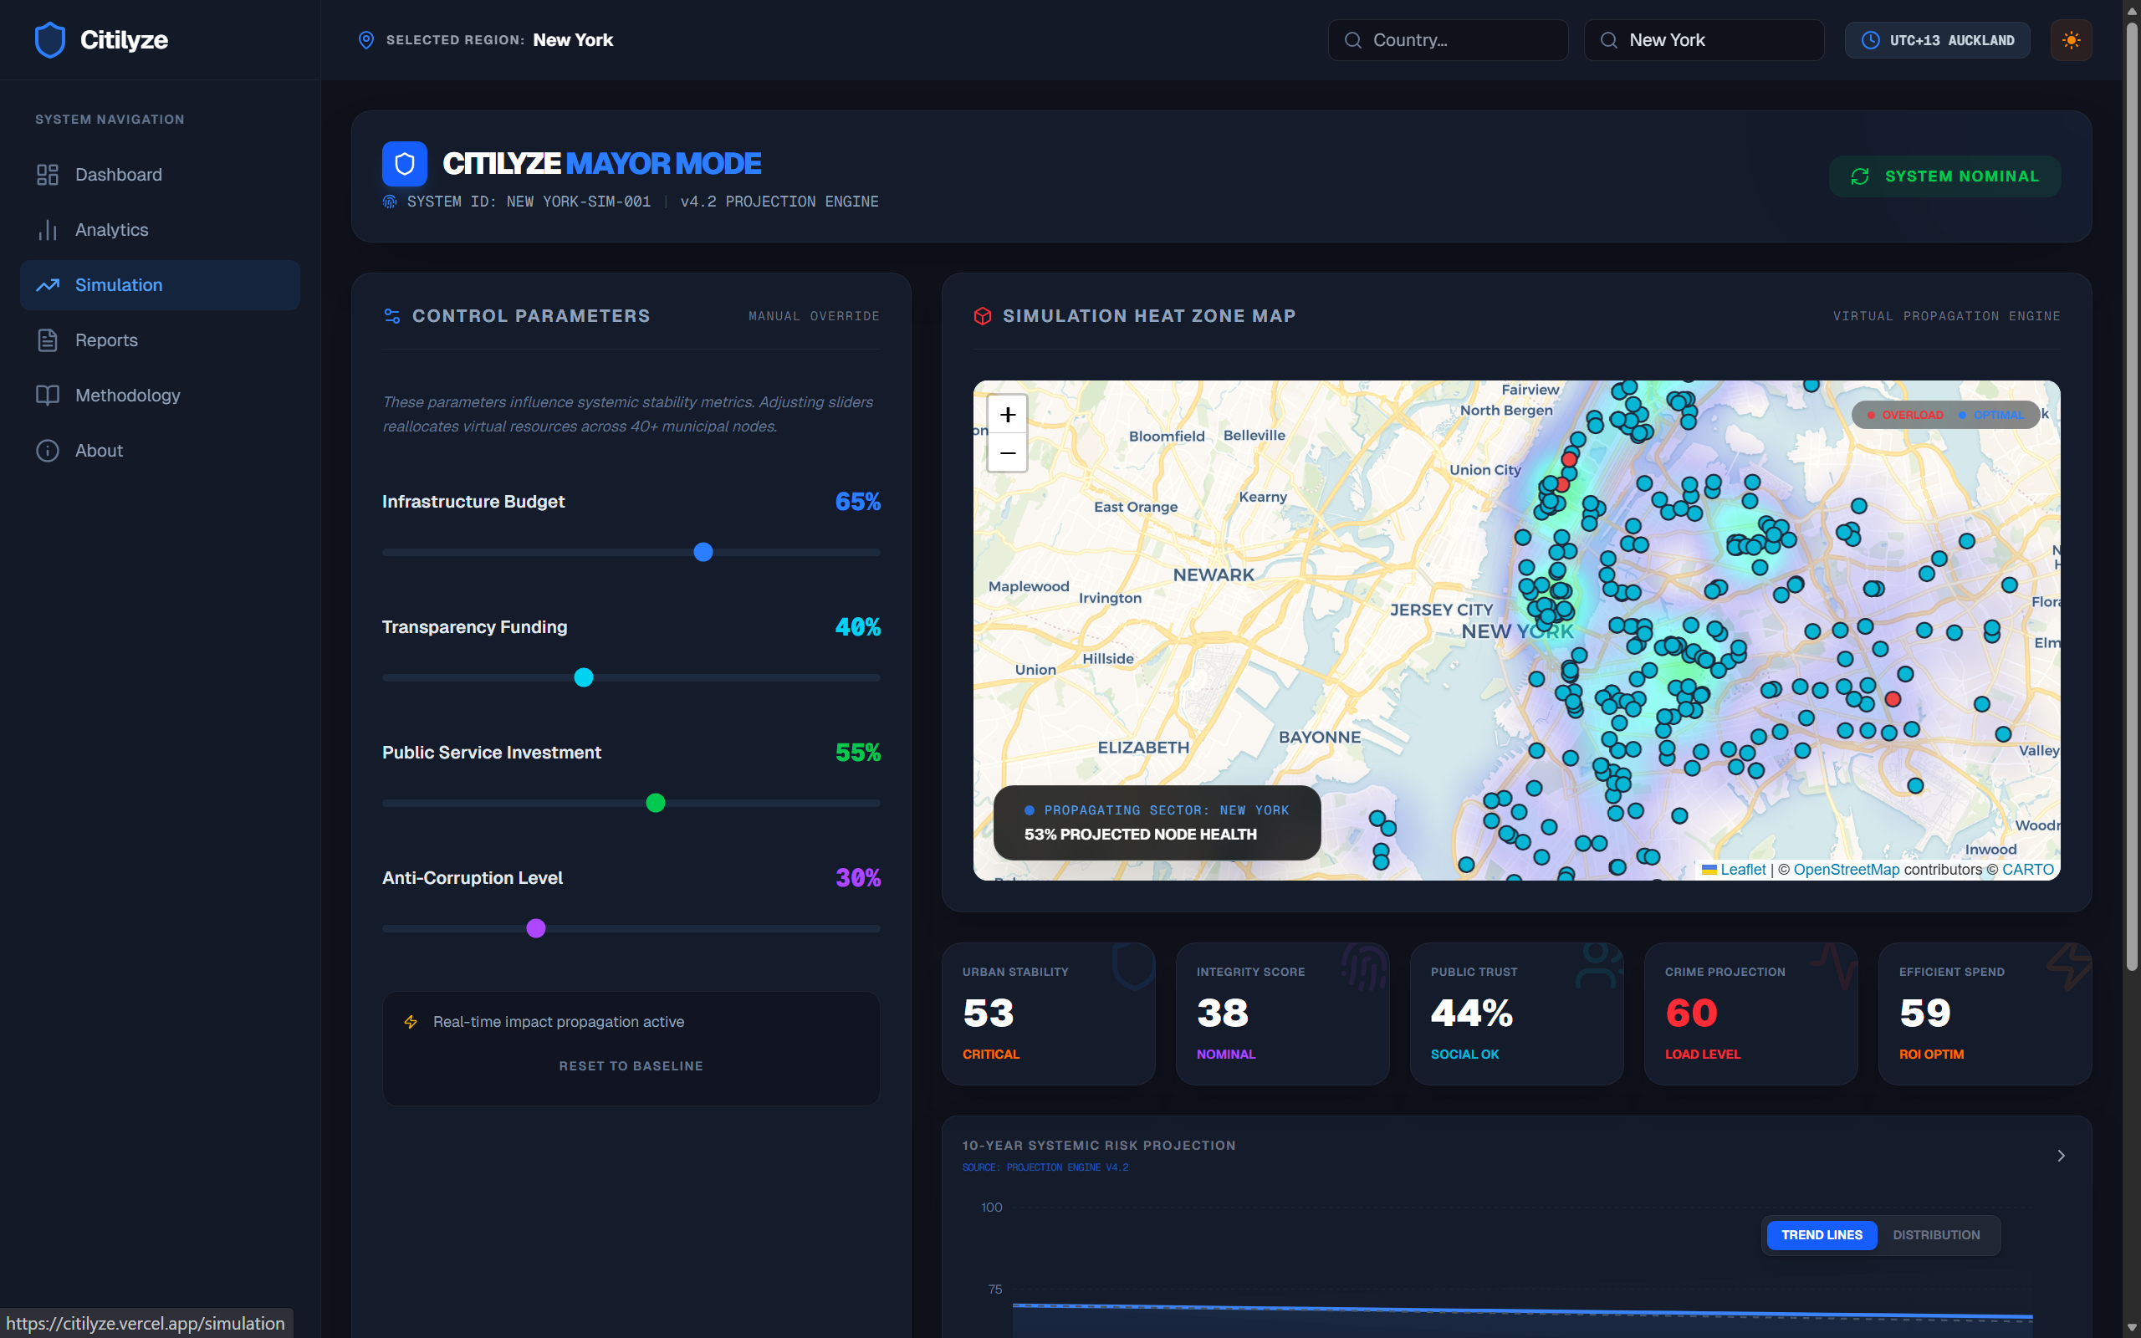Click the map zoom in plus button

[x=1007, y=414]
